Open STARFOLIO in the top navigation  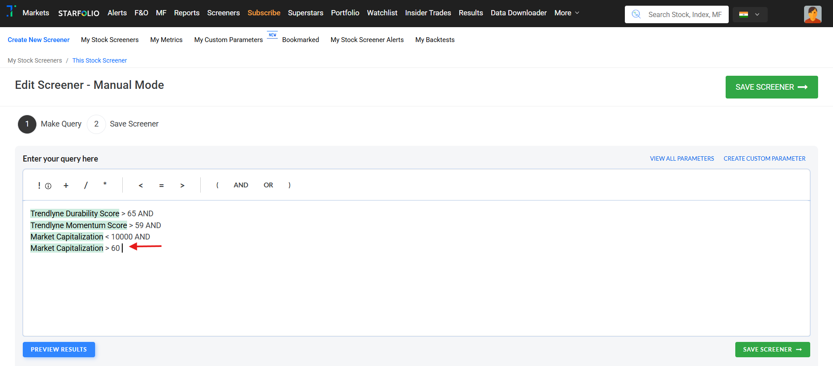79,13
